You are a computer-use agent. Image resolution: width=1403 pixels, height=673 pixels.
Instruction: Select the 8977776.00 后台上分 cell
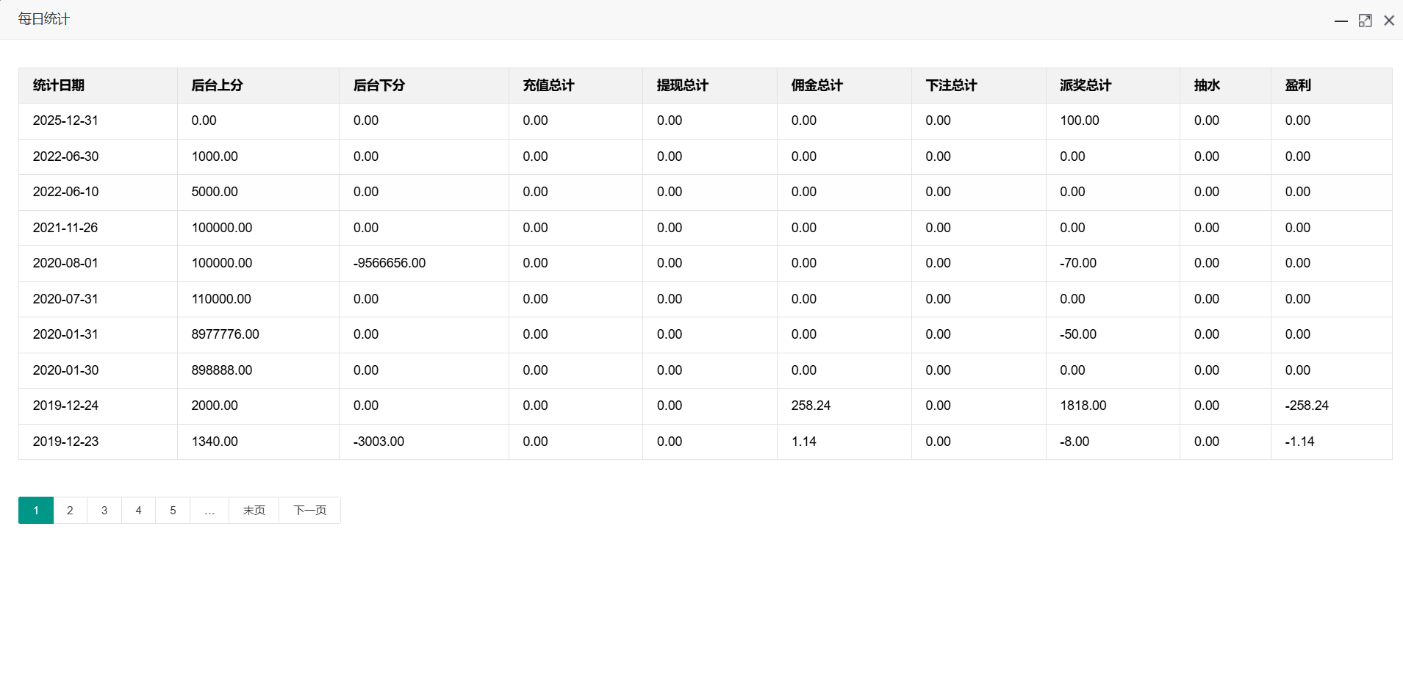point(225,334)
